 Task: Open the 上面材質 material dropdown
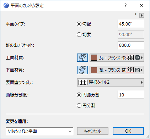(117, 57)
